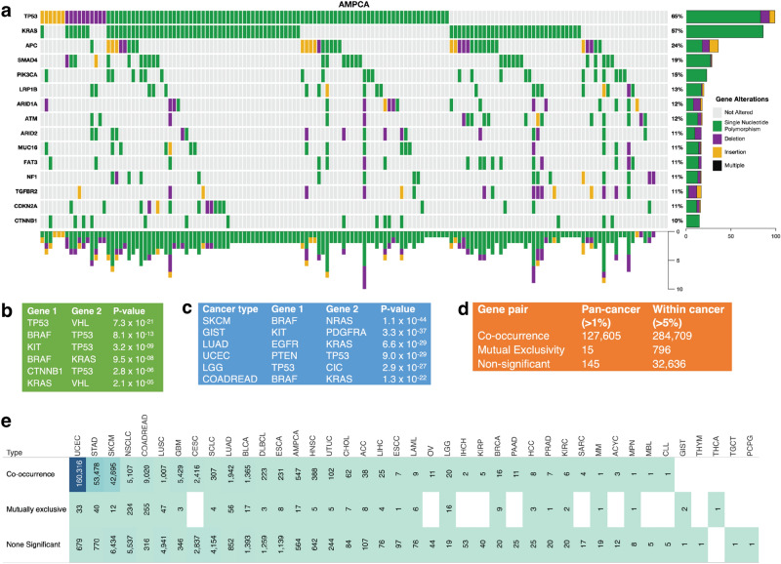Viewport: 781px width, 564px height.
Task: Toggle the Not Altered legend entry
Action: pos(716,111)
